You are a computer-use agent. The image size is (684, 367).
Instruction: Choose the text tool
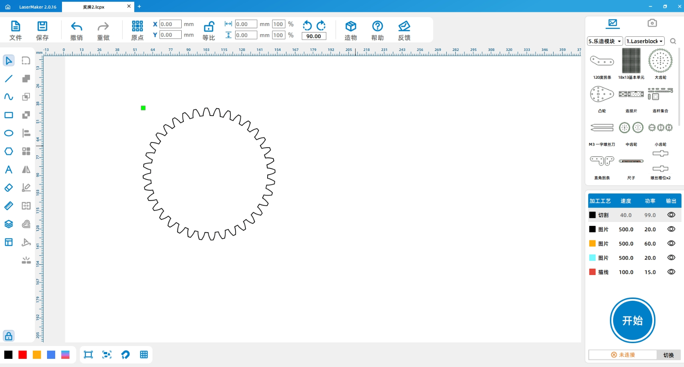(x=9, y=169)
